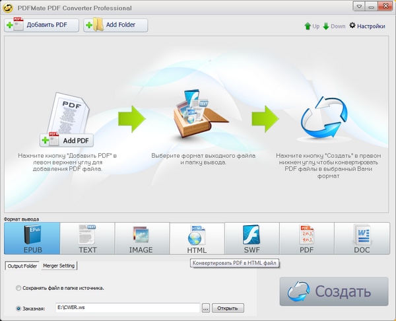
Task: Move the selected file Down
Action: [x=334, y=26]
